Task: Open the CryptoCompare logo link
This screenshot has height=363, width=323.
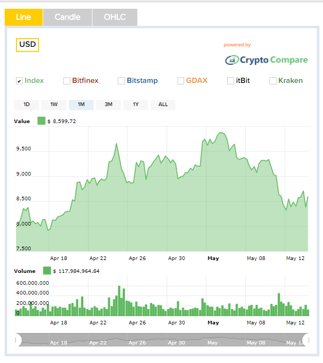Action: click(x=266, y=60)
